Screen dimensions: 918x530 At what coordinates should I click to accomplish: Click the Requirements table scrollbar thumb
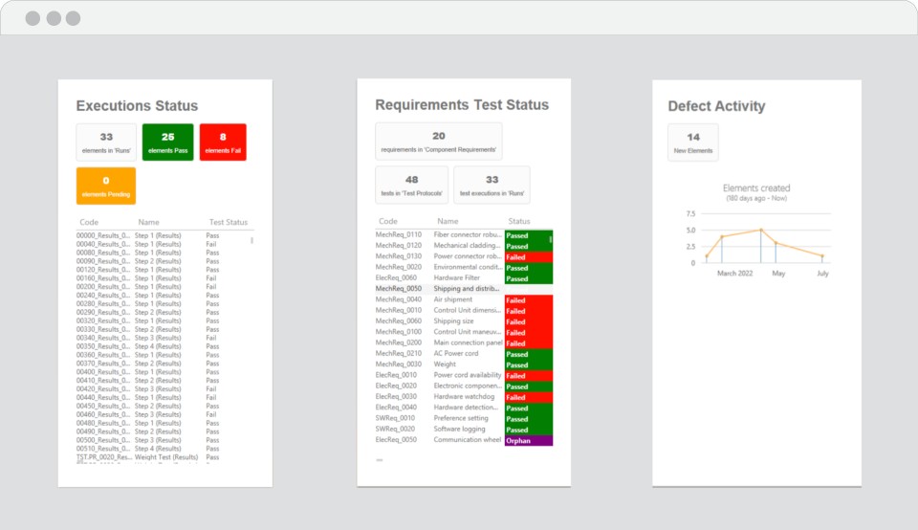coord(551,239)
